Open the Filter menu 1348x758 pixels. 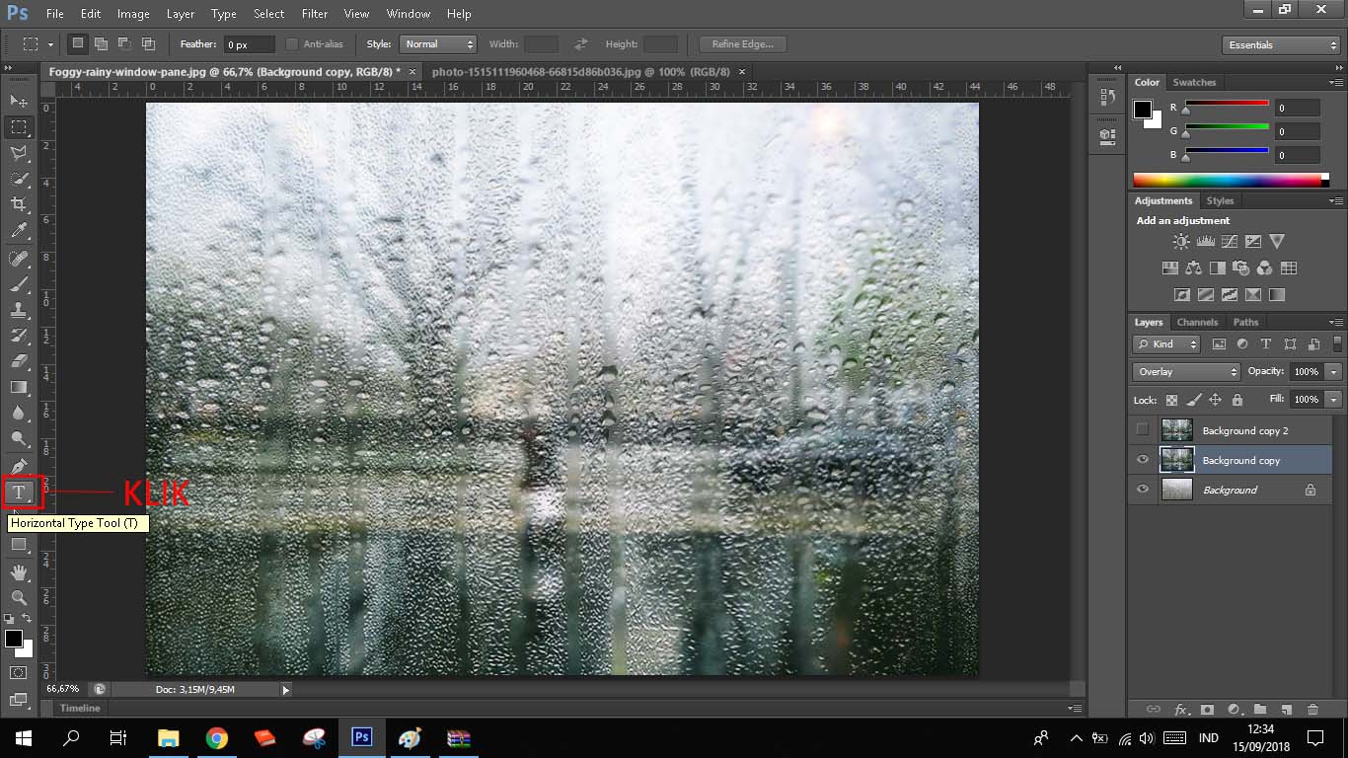pyautogui.click(x=315, y=14)
